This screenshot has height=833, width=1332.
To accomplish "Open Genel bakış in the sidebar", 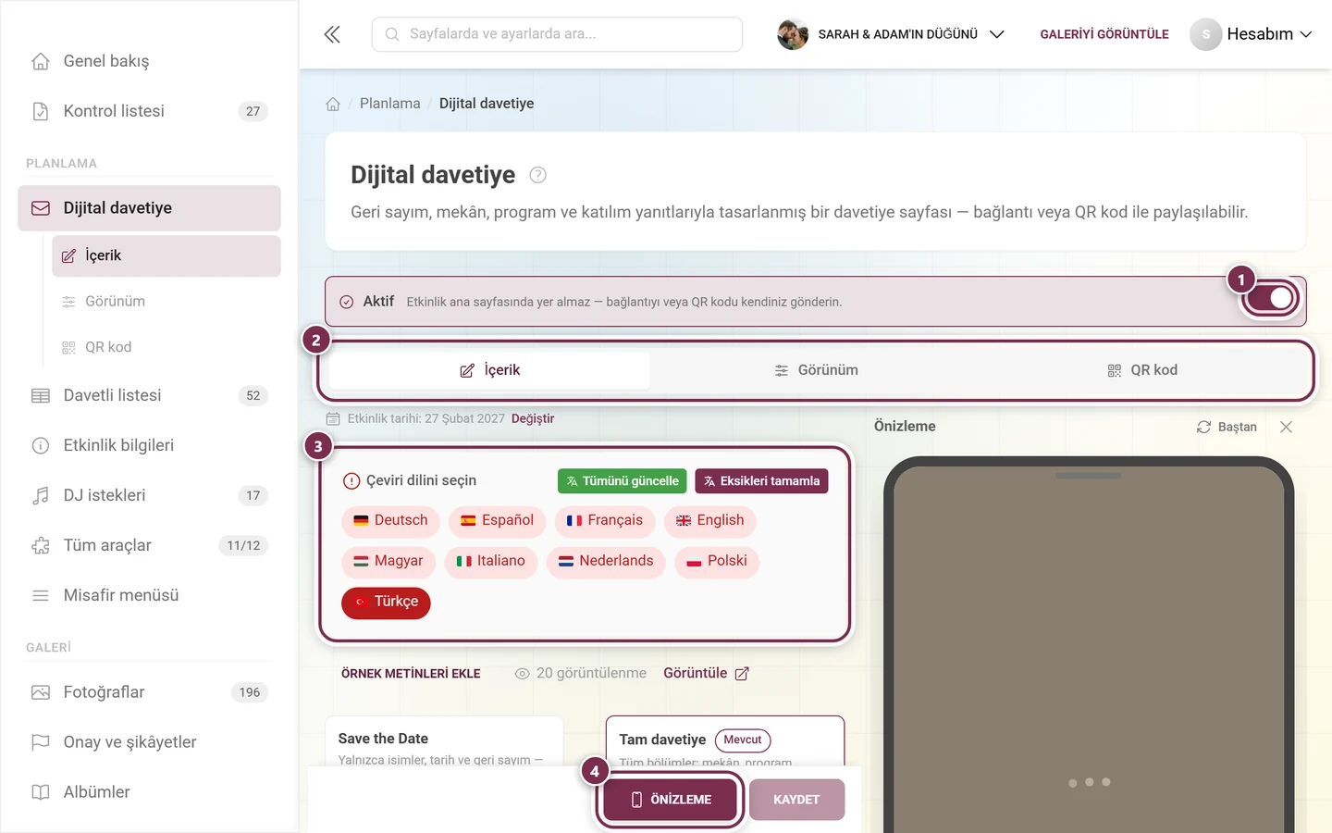I will coord(149,61).
